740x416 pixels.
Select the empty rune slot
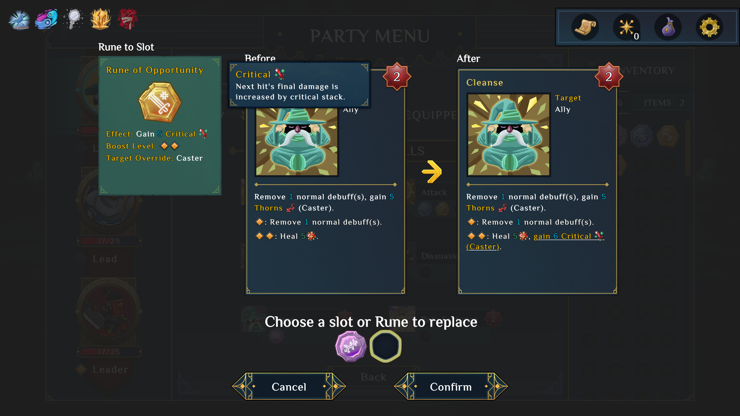385,346
